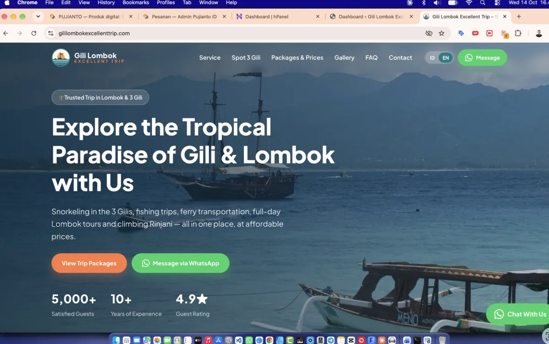Open the Wi-Fi menu bar icon
Screen dimensions: 549x344
pyautogui.click(x=468, y=3)
